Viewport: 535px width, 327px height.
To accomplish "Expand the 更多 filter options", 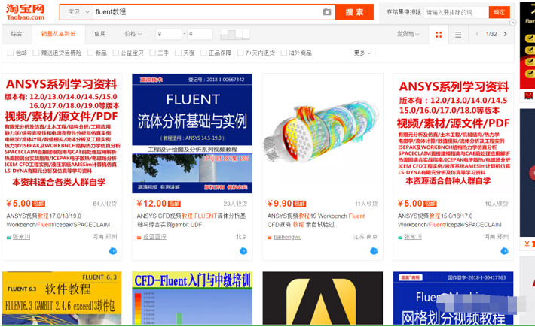I will (362, 53).
